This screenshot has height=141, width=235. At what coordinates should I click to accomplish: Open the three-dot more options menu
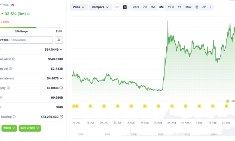(211, 7)
